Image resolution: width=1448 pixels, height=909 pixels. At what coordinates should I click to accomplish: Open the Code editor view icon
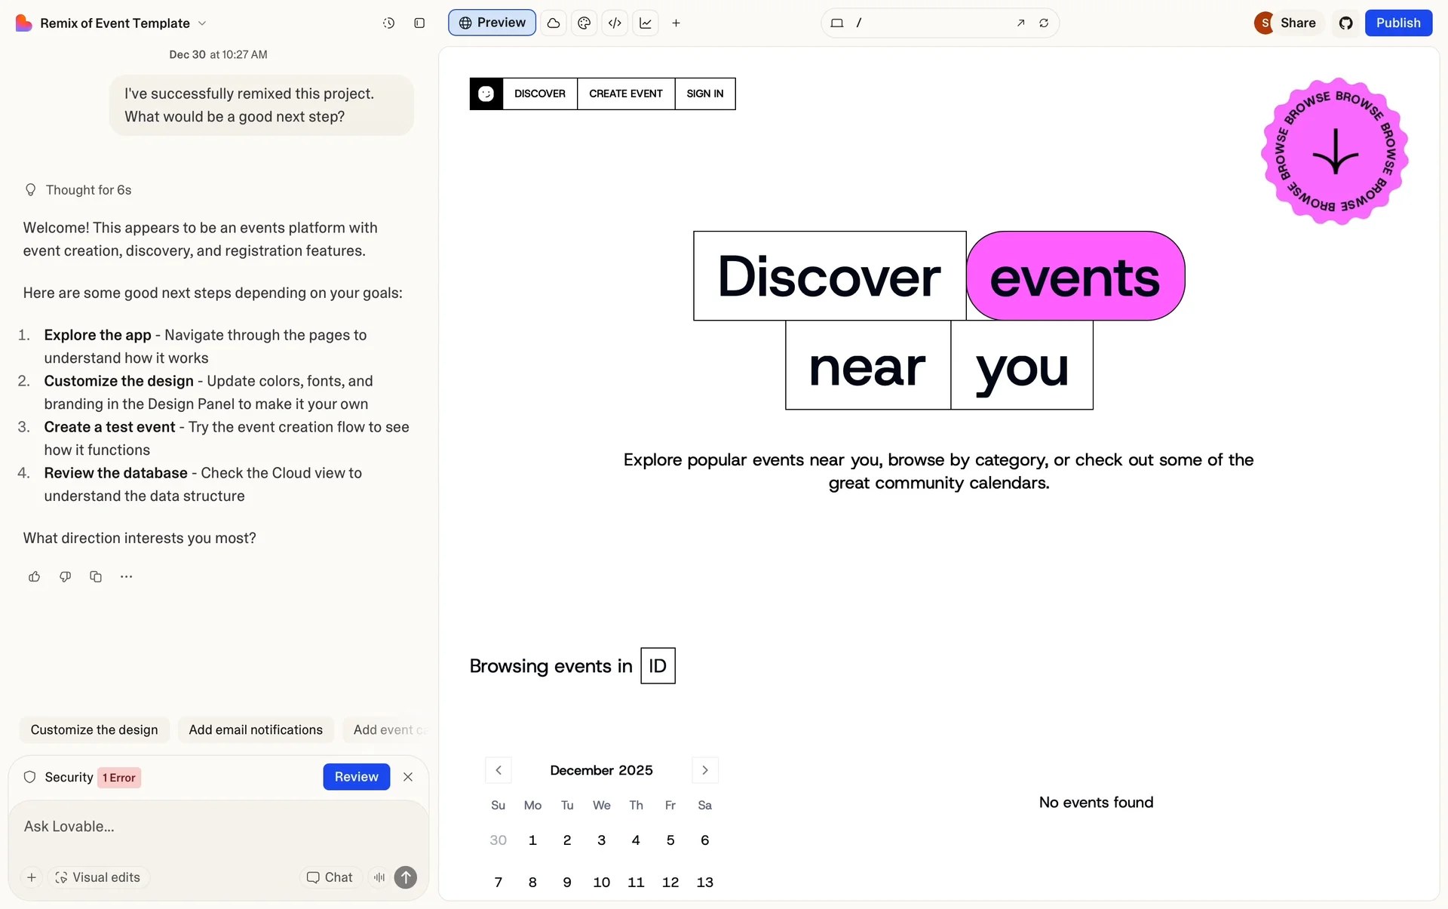615,23
